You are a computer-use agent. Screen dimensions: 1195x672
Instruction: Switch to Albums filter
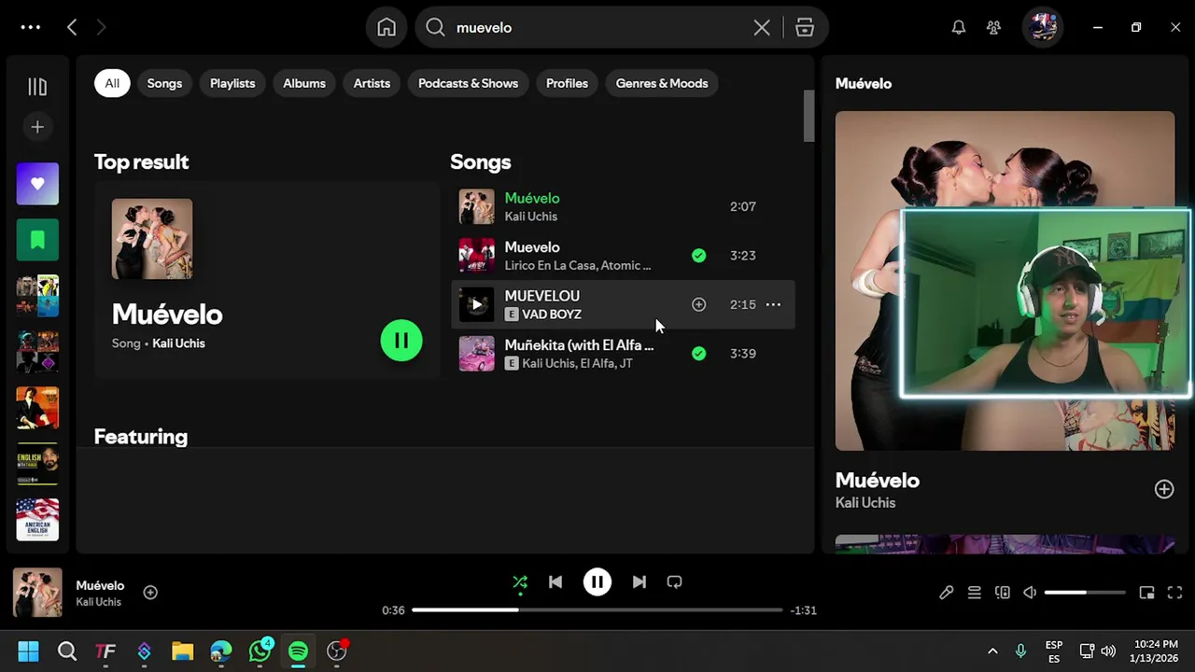point(304,83)
